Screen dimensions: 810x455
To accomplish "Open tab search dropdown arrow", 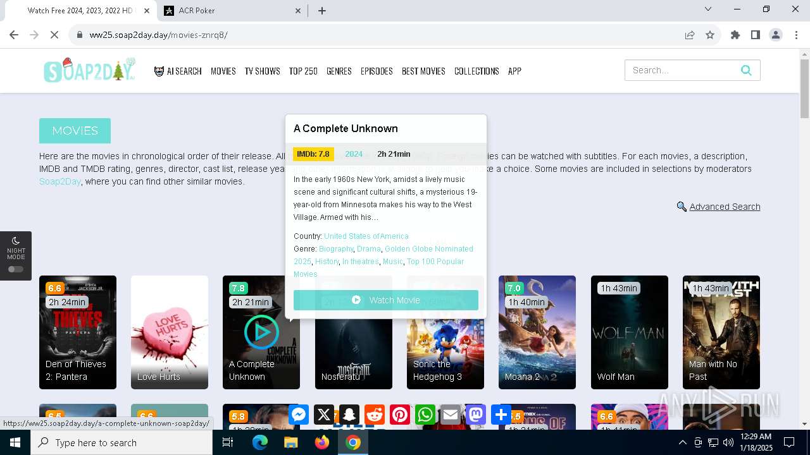I will pos(708,9).
